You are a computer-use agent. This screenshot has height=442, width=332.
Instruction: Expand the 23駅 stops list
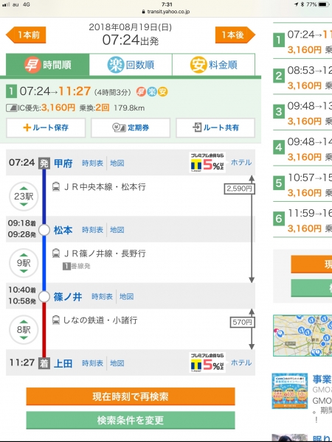coord(24,196)
